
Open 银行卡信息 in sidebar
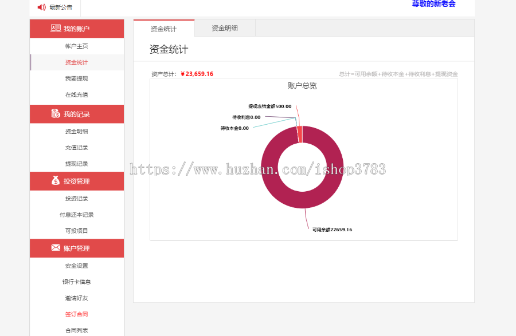click(x=76, y=282)
